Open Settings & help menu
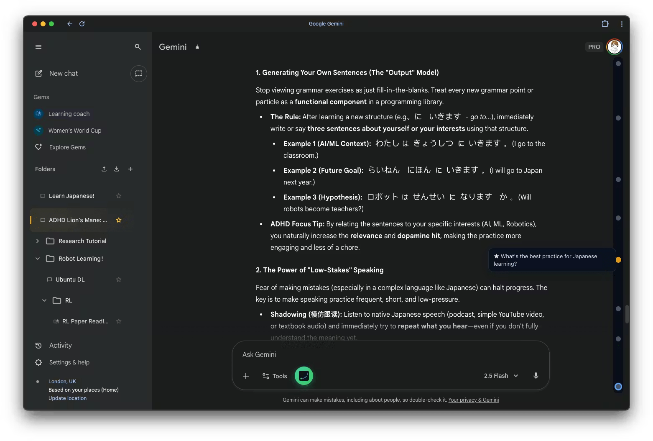 click(69, 362)
